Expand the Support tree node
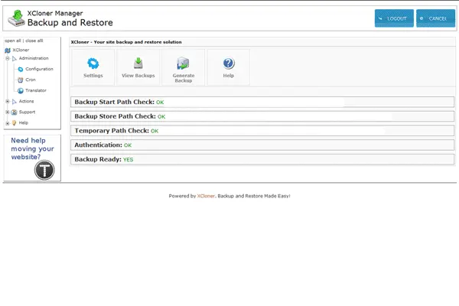 pos(7,112)
